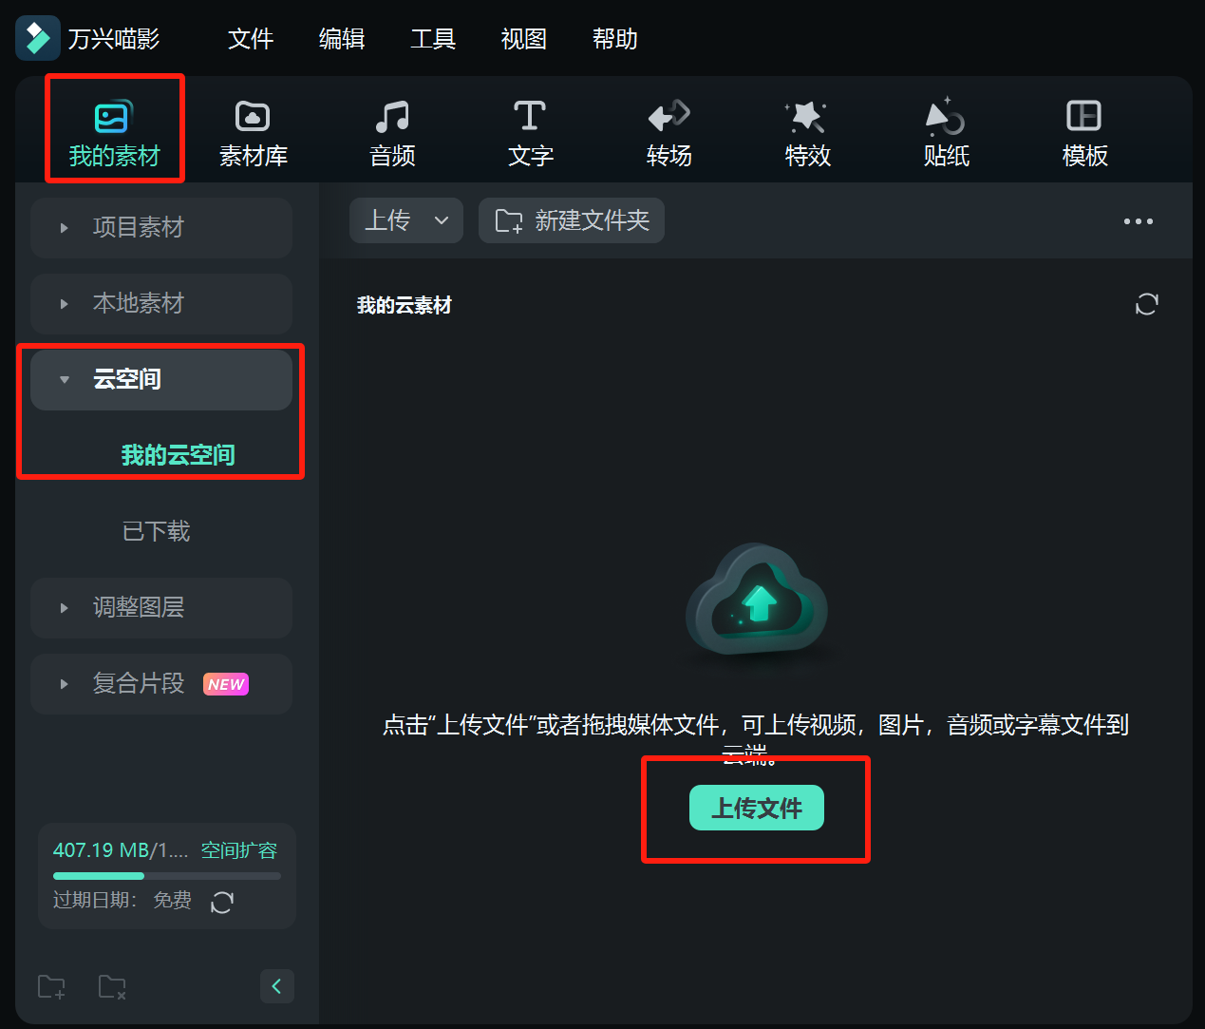Refresh cloud media with the refresh icon
The height and width of the screenshot is (1029, 1205).
[1146, 304]
